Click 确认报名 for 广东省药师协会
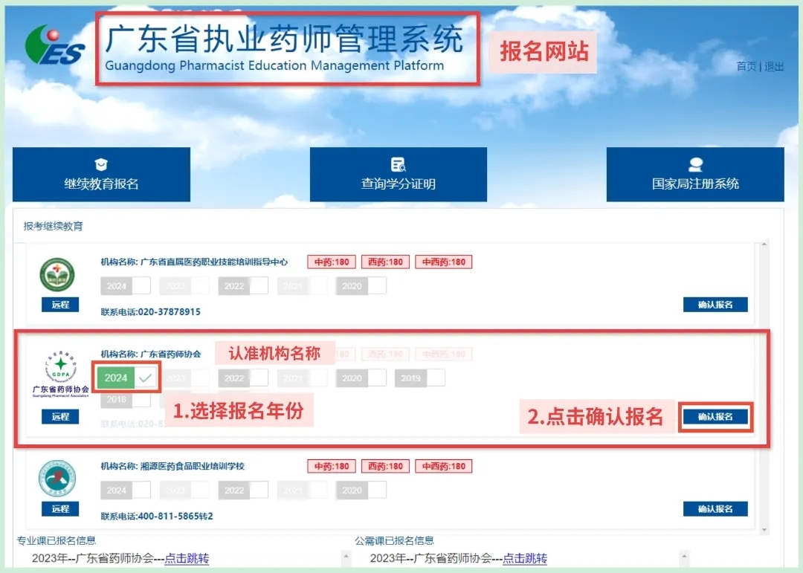 pyautogui.click(x=715, y=417)
